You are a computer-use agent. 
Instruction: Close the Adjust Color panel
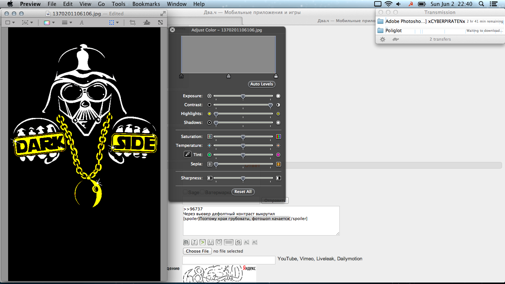pos(172,30)
